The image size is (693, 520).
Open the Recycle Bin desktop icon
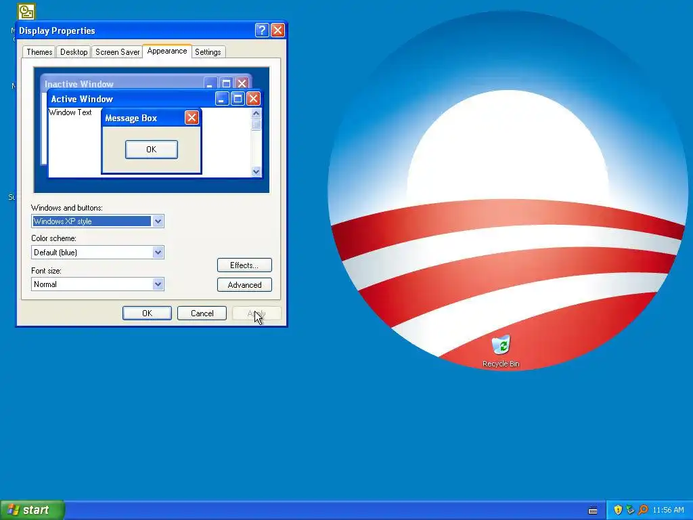501,351
